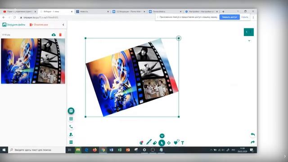Image resolution: width=288 pixels, height=162 pixels.
Task: Open Firefox from taskbar
Action: click(94, 150)
